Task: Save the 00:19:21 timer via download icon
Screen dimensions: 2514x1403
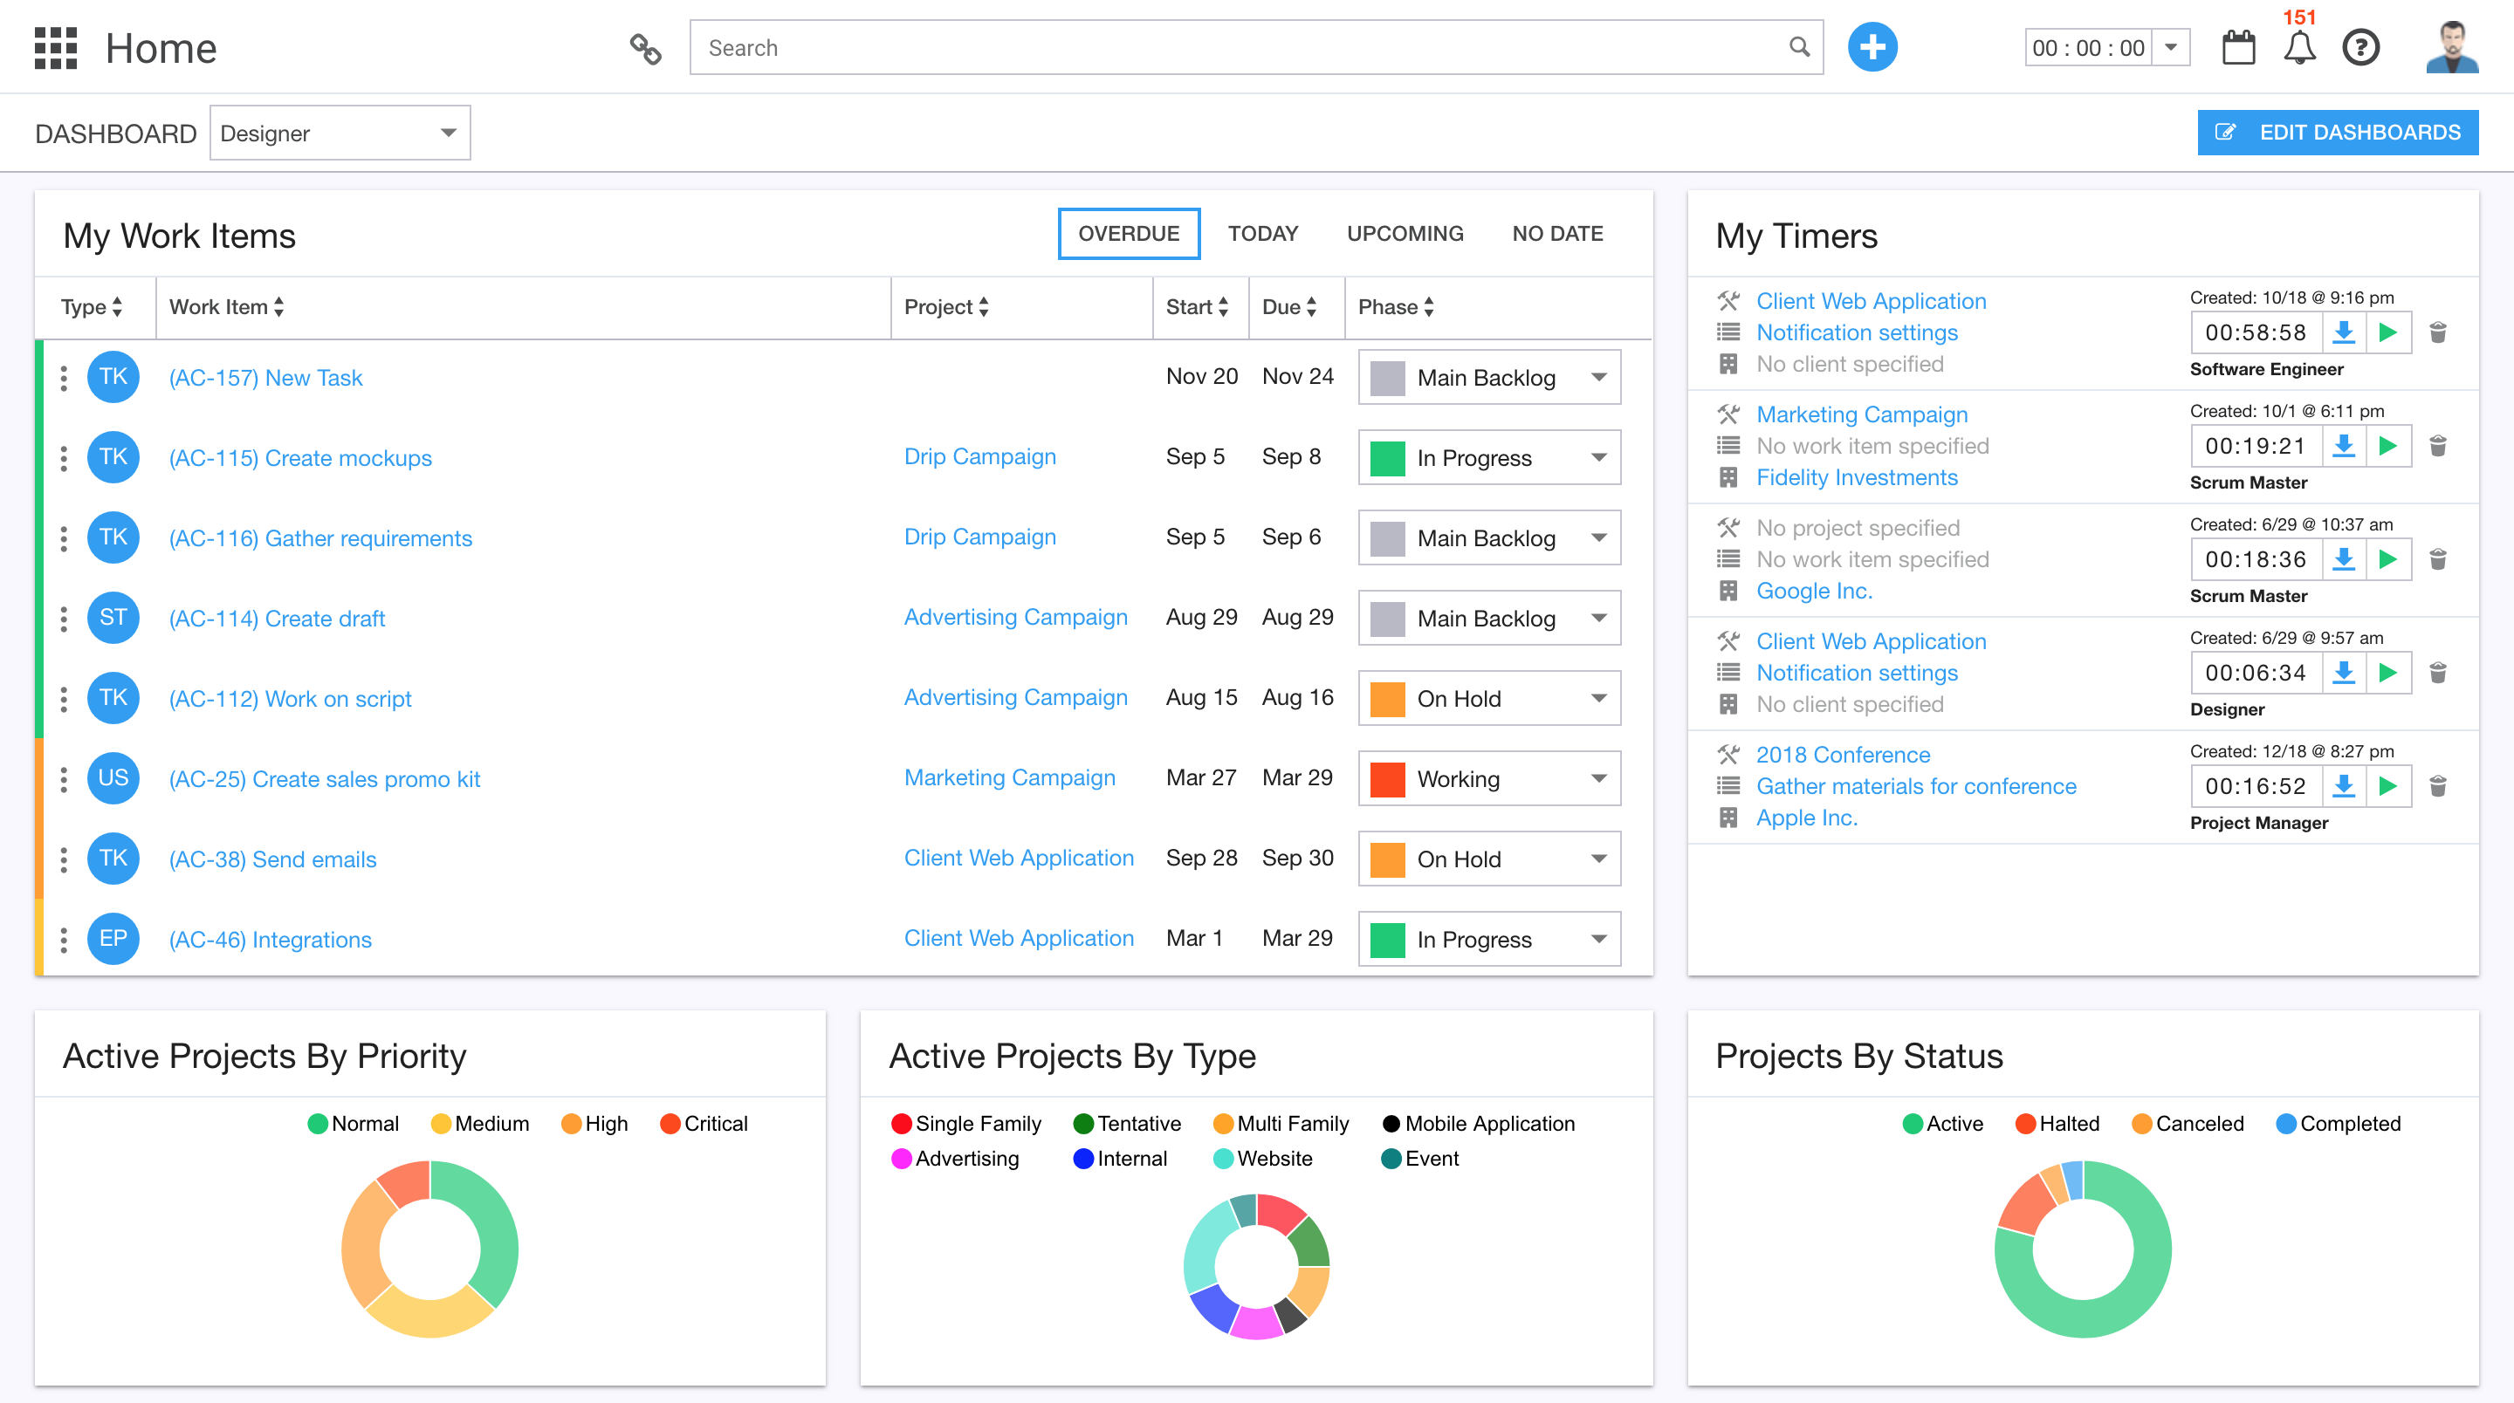Action: [x=2343, y=446]
